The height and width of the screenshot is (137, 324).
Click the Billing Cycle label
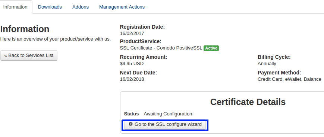click(274, 57)
